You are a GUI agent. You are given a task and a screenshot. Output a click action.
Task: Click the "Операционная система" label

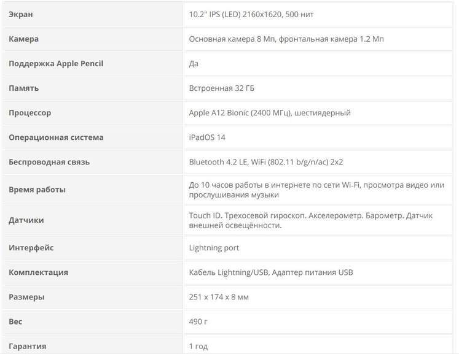tap(56, 137)
